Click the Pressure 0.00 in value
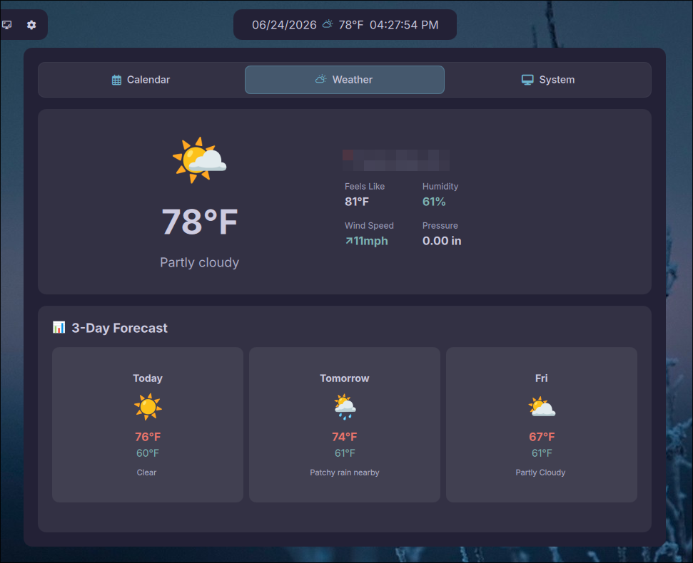 pyautogui.click(x=442, y=241)
